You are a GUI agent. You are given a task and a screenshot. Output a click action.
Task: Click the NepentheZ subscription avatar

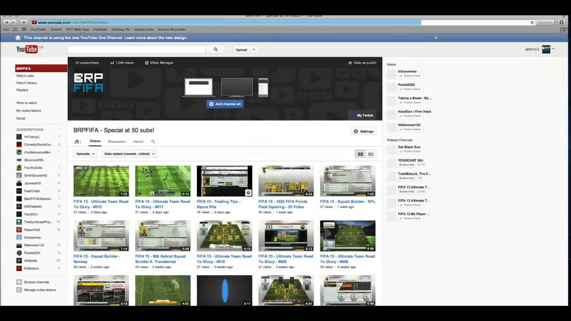click(x=19, y=230)
